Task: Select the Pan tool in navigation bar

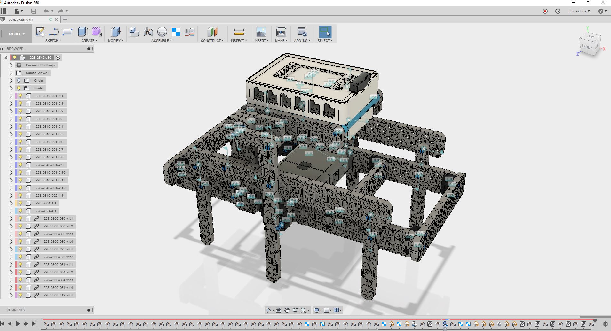Action: pyautogui.click(x=287, y=310)
